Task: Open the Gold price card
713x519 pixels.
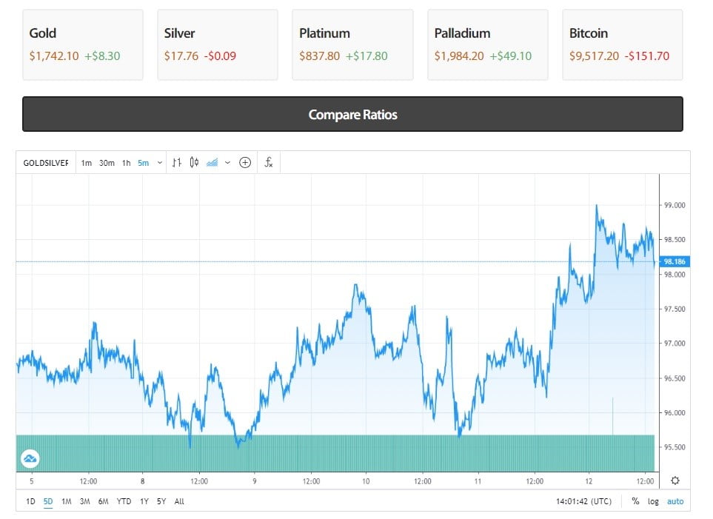Action: coord(82,44)
